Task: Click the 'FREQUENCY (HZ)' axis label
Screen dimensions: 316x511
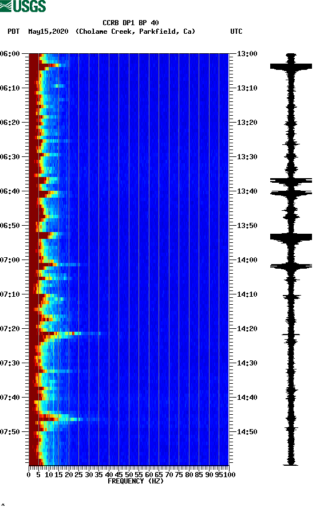Action: click(136, 481)
